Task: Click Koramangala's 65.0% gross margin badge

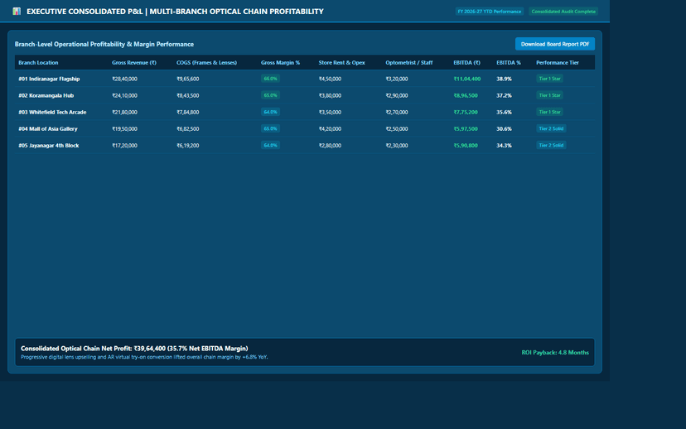Action: (270, 95)
